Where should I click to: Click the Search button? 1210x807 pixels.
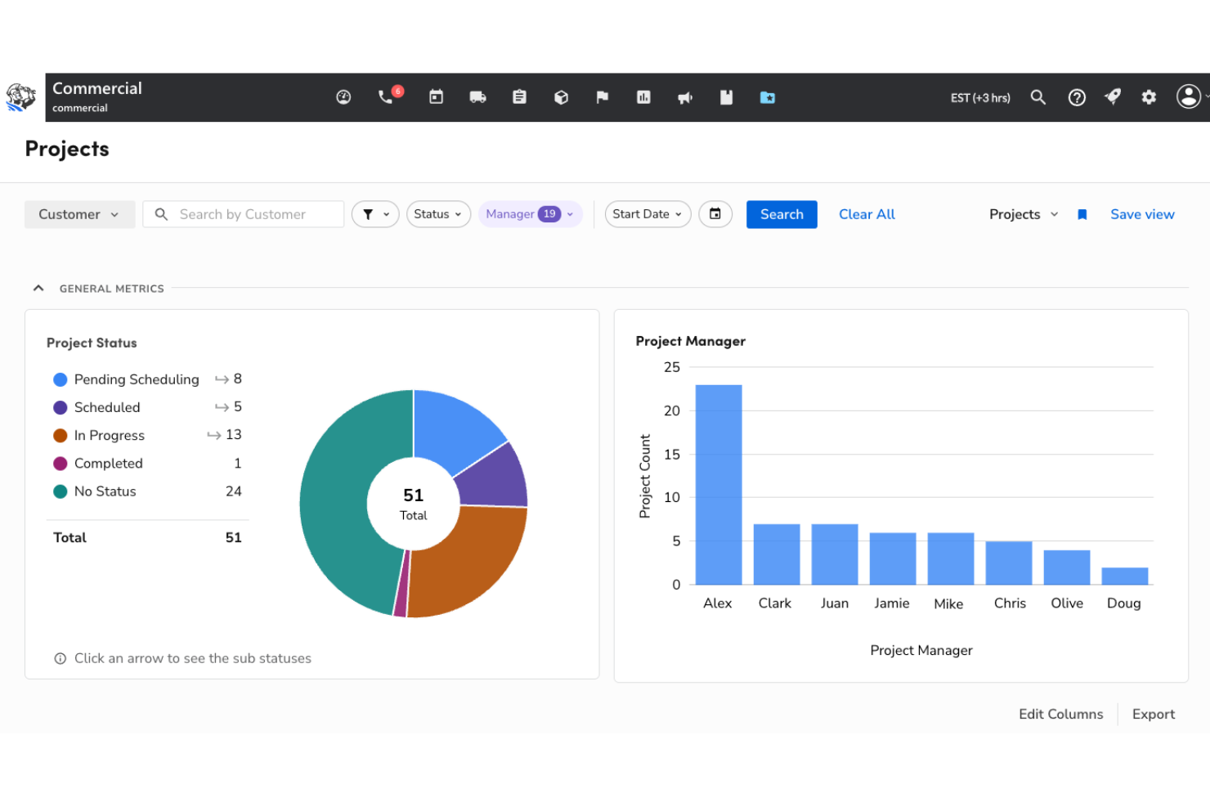click(781, 213)
